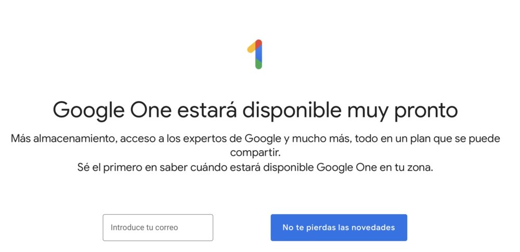
Task: Click 'plan que se puede' text
Action: (457, 139)
